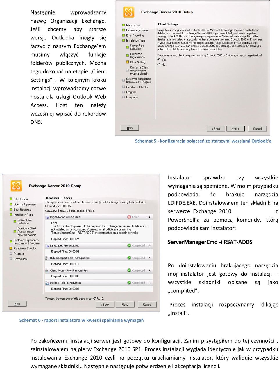Click the Customer Experience Improvement Program label in the Client Settings window
Image resolution: width=279 pixels, height=370 pixels.
click(x=139, y=80)
